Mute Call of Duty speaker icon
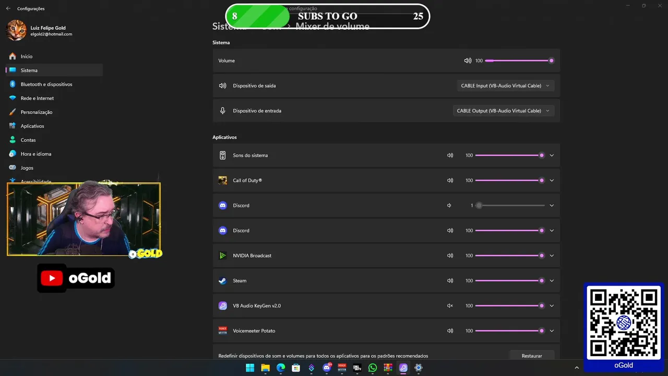The image size is (668, 376). [450, 180]
